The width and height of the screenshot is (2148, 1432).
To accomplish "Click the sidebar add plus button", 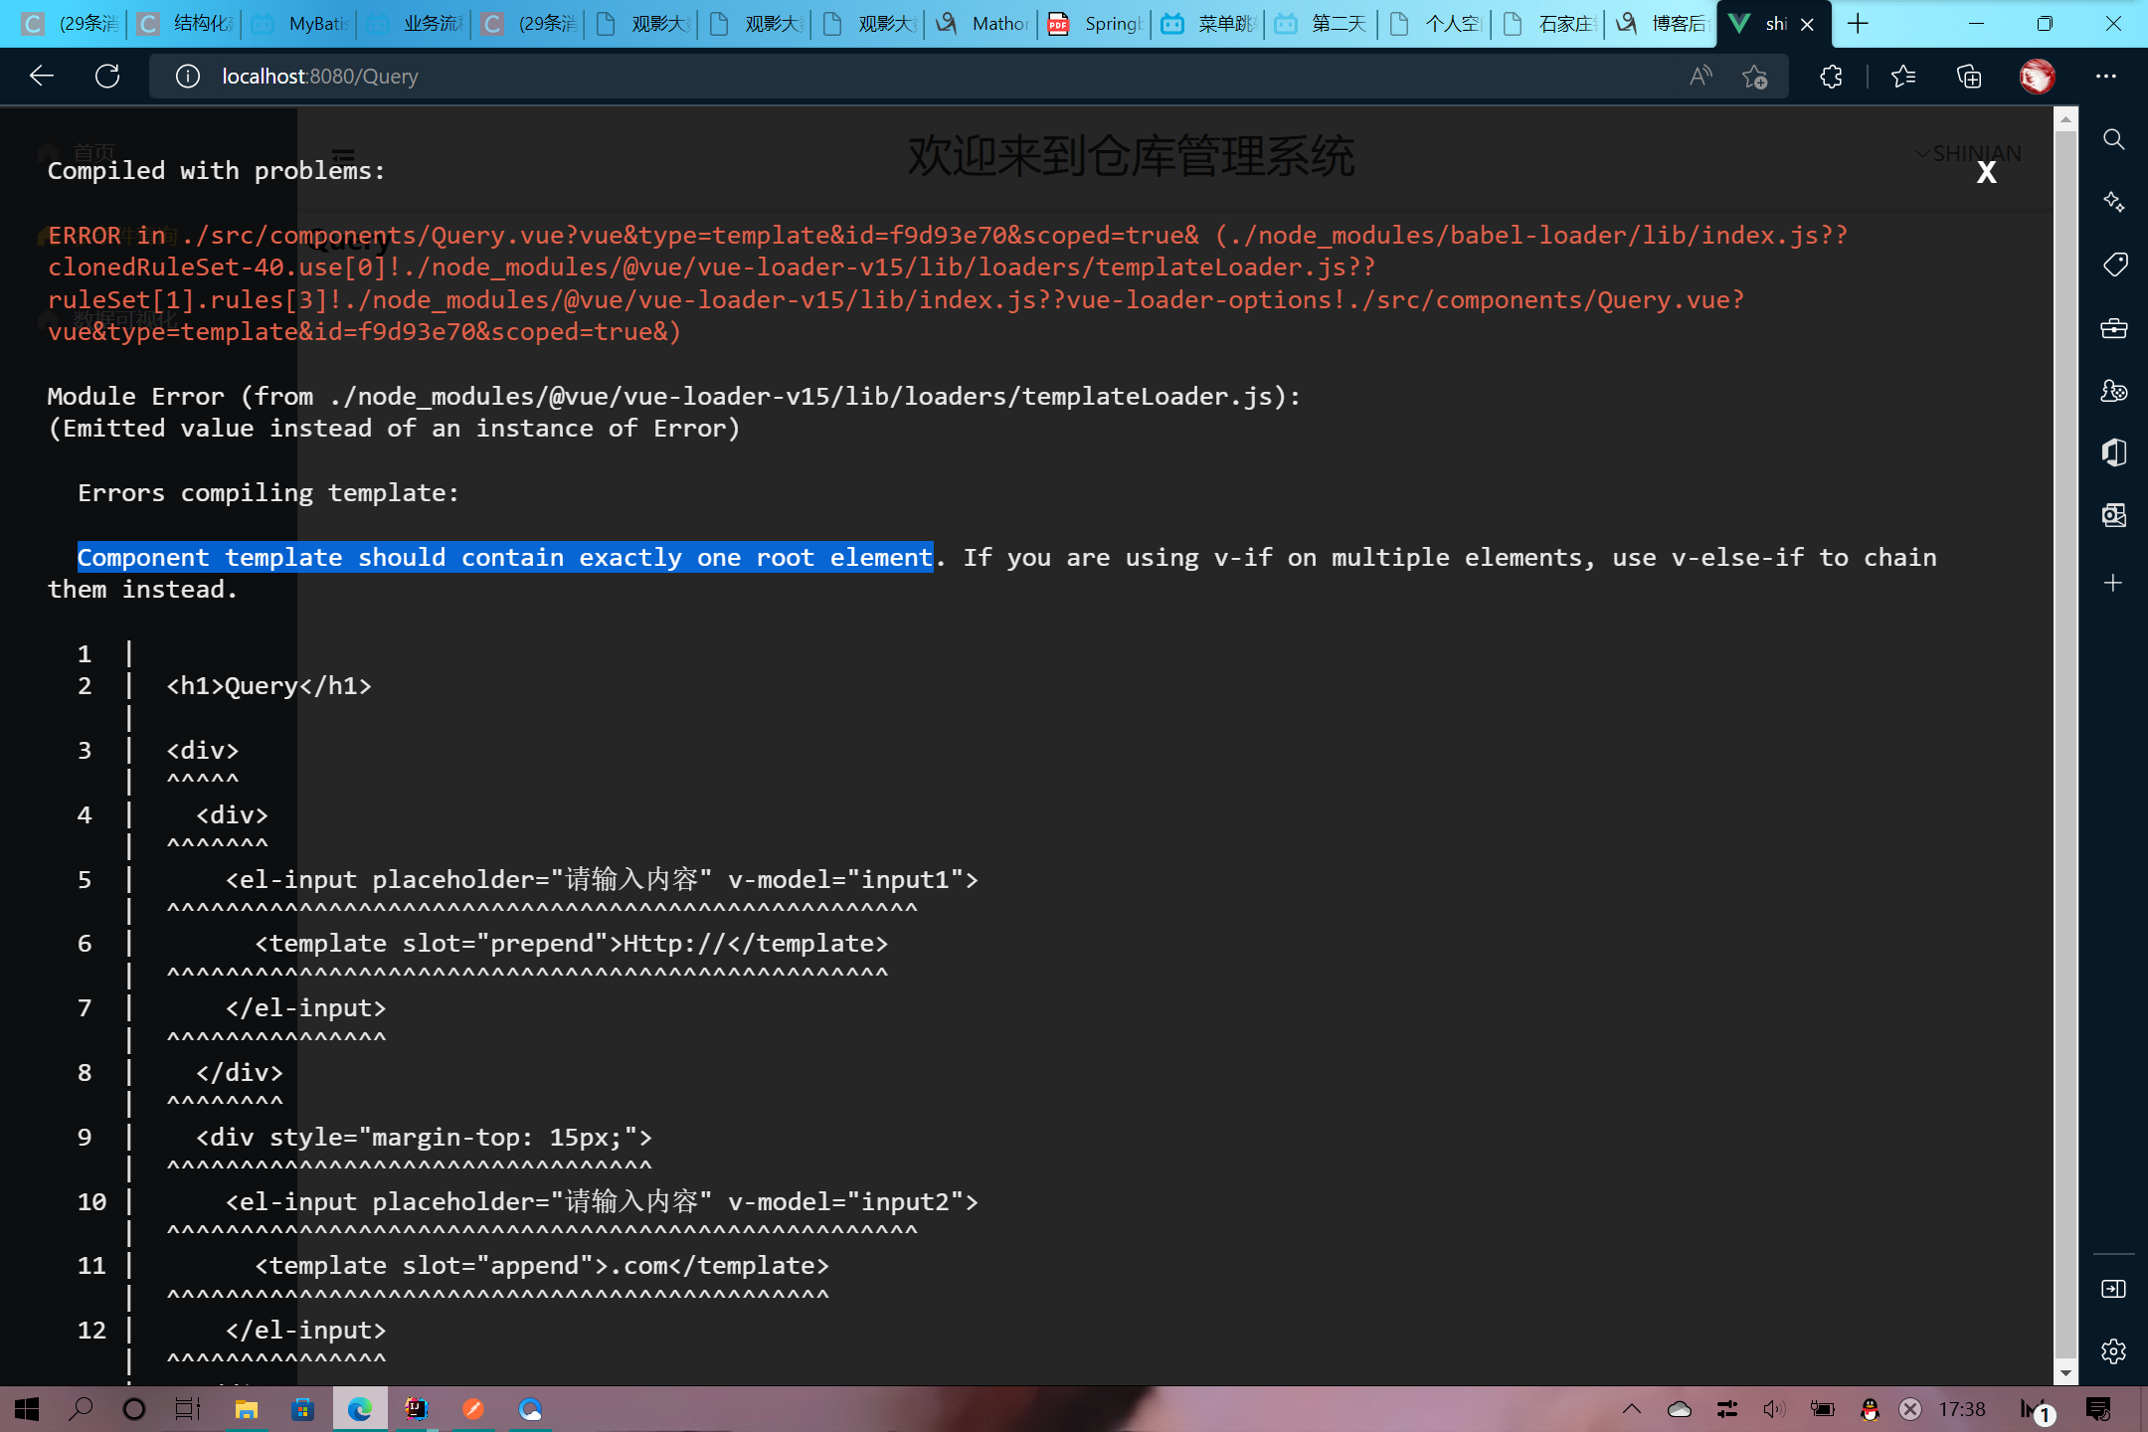I will [x=2114, y=583].
